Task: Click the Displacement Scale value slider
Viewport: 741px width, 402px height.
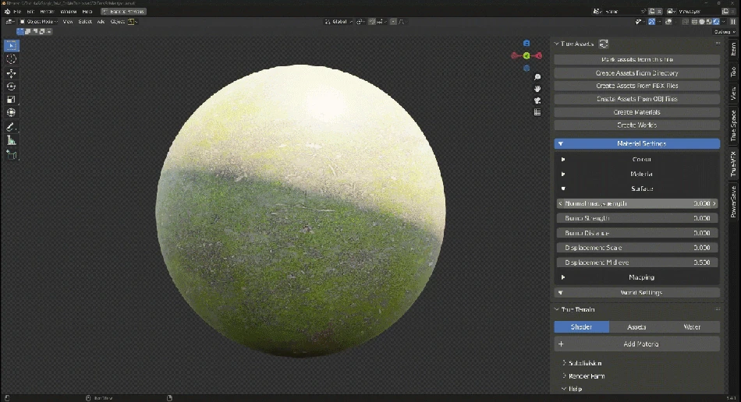Action: 636,248
